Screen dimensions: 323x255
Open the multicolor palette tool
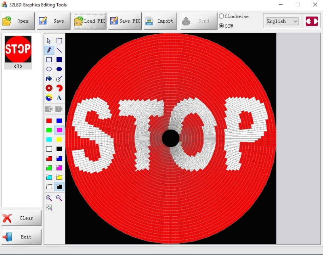pyautogui.click(x=49, y=98)
